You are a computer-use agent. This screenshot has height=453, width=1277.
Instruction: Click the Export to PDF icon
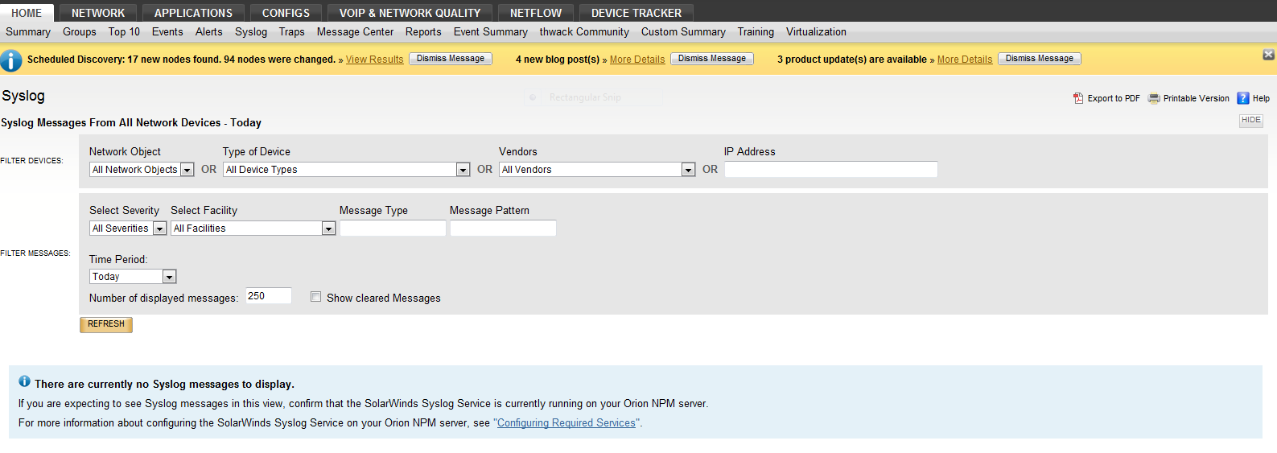1078,98
